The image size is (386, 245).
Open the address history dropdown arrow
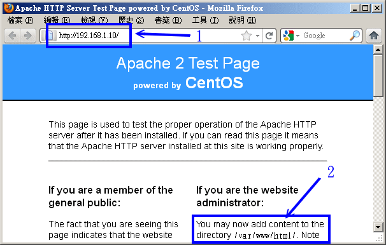coord(257,36)
